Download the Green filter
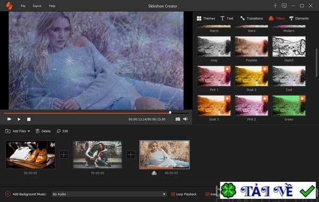The width and height of the screenshot is (319, 202). [x=302, y=99]
